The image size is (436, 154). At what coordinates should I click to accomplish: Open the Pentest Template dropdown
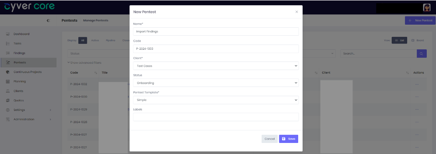point(216,100)
